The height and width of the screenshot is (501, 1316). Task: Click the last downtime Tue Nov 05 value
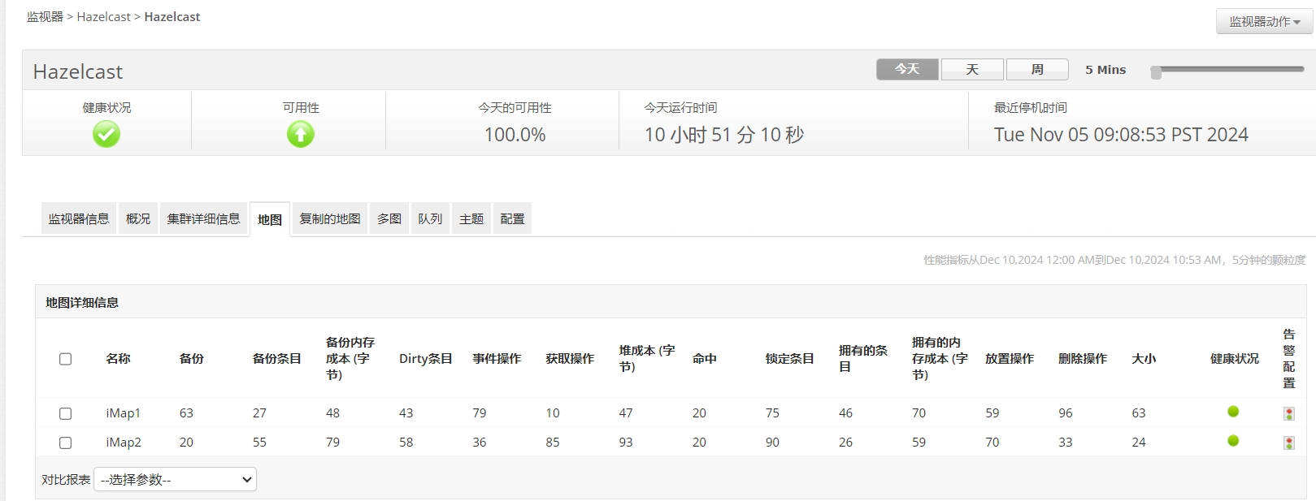point(1121,135)
